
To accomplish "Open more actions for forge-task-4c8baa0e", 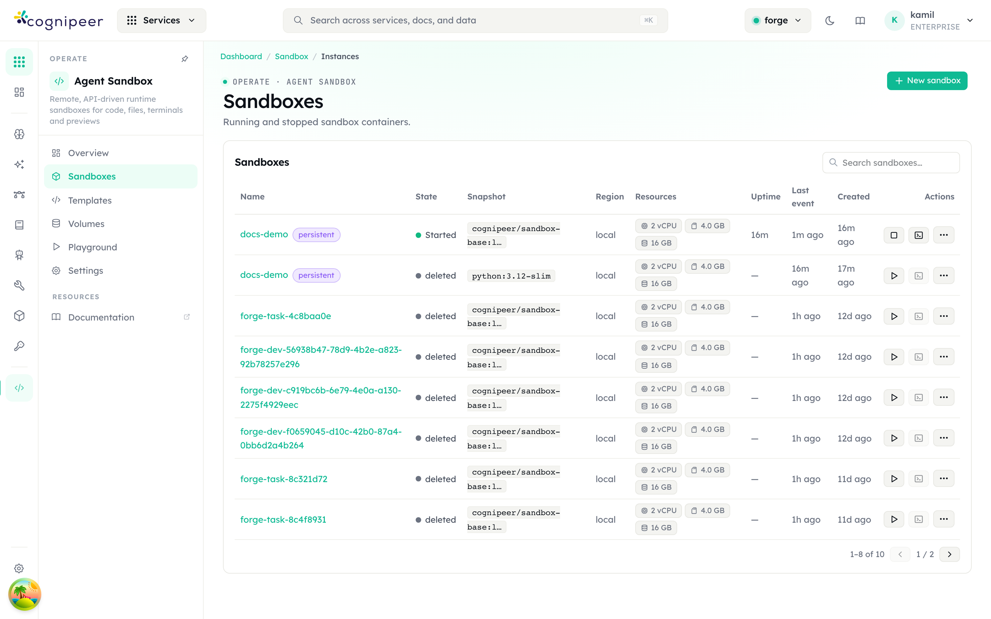I will (x=944, y=316).
